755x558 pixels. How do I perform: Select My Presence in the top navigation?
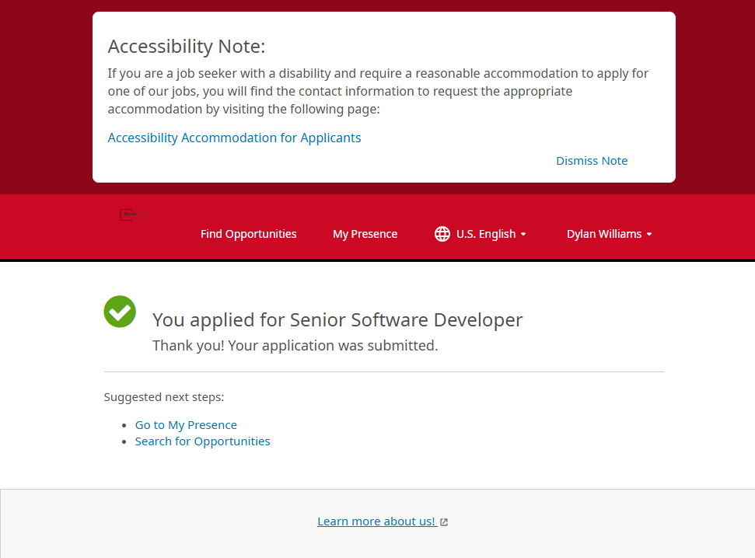coord(365,234)
